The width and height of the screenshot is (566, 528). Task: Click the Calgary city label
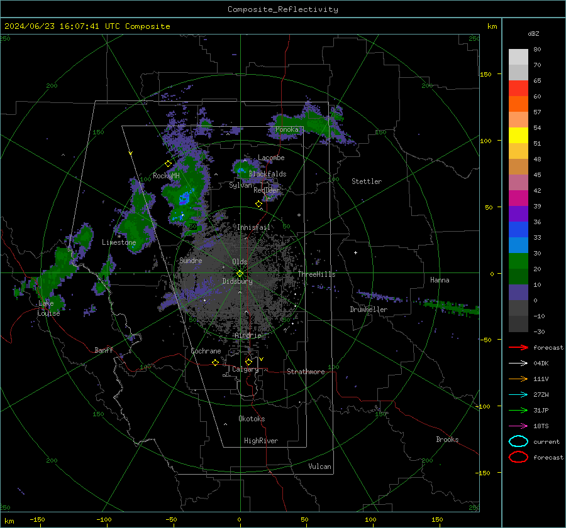tap(245, 369)
